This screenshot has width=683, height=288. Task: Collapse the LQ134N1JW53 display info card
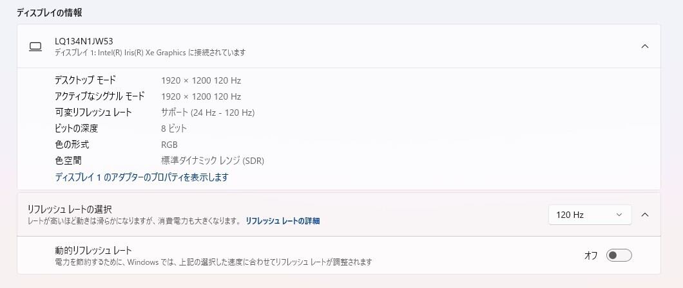click(644, 46)
